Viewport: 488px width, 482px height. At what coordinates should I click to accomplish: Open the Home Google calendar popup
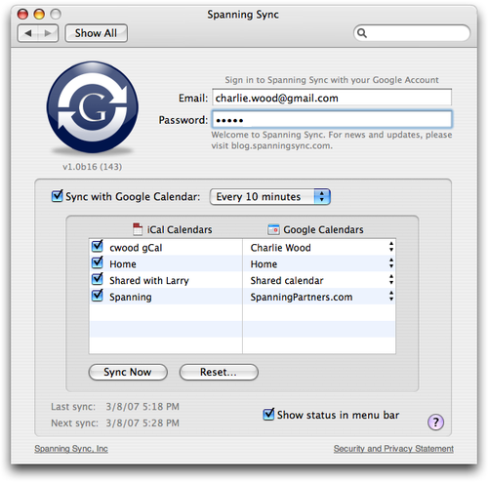point(391,263)
